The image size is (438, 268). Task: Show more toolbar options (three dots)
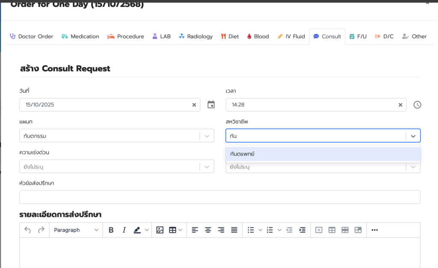click(x=375, y=230)
